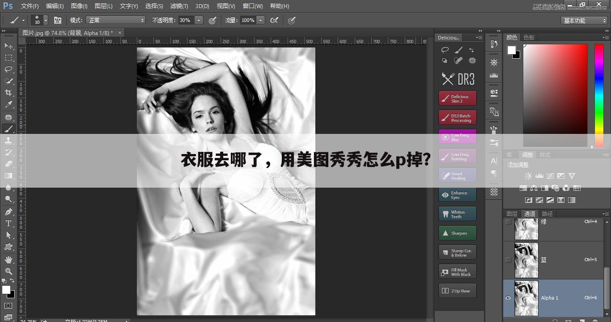611x322 pixels.
Task: Click the bandage icon in Delicious panel
Action: pos(458,60)
